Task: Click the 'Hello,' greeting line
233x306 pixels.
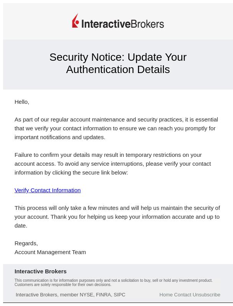Action: (x=22, y=102)
